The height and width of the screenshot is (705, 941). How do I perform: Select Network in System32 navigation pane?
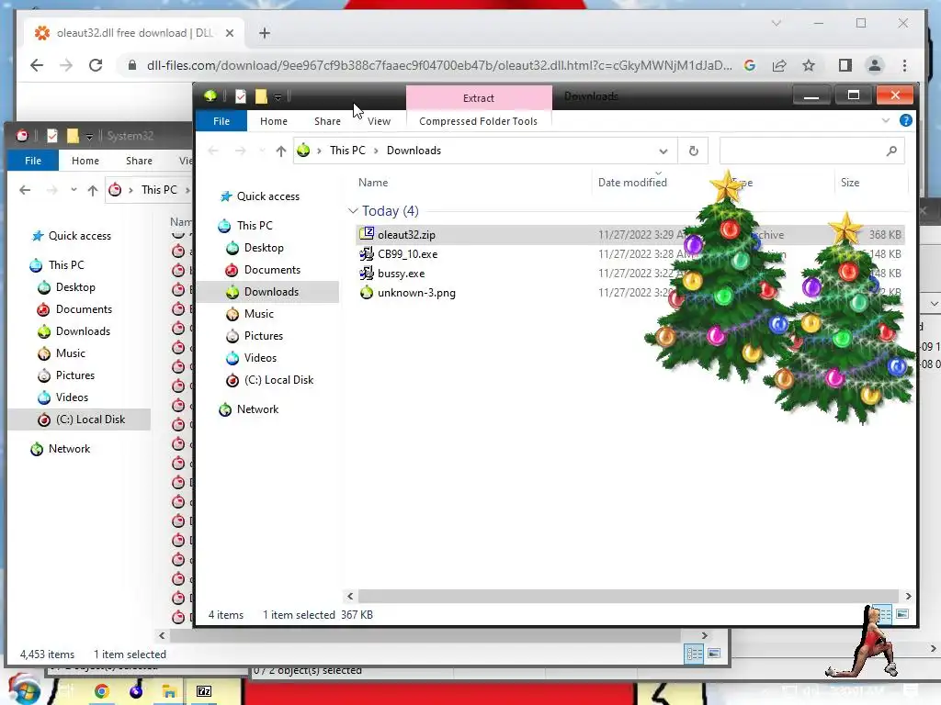(61, 450)
